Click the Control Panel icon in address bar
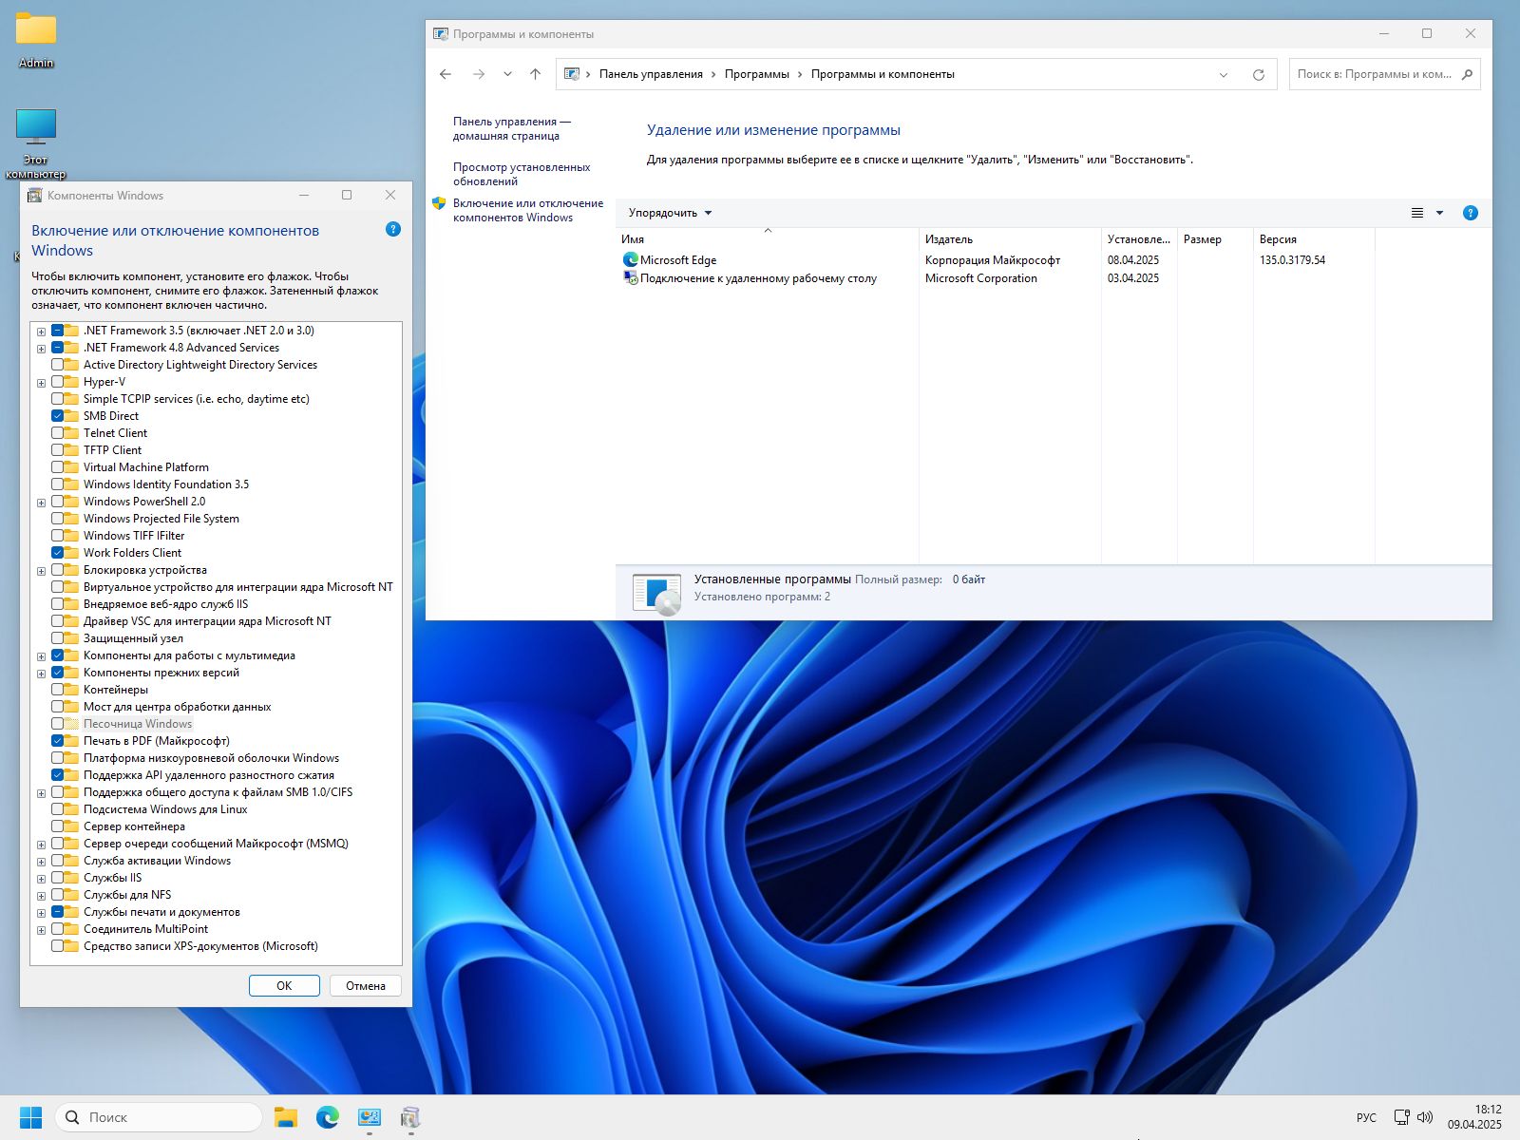 (x=572, y=74)
